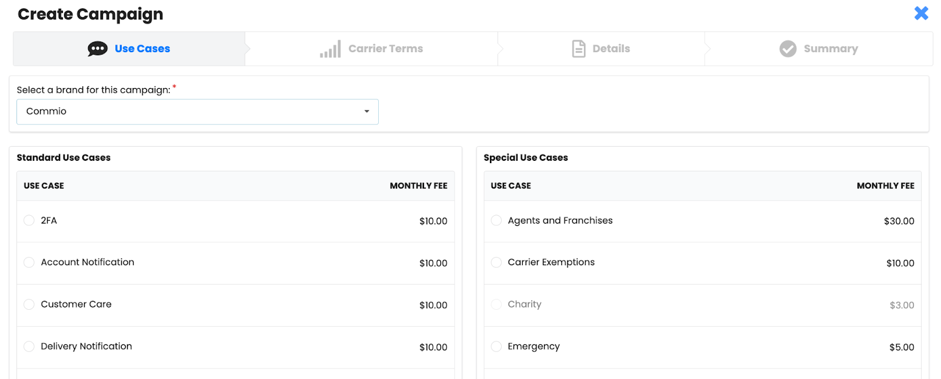Click the $10.00 Carrier Exemptions fee

900,263
